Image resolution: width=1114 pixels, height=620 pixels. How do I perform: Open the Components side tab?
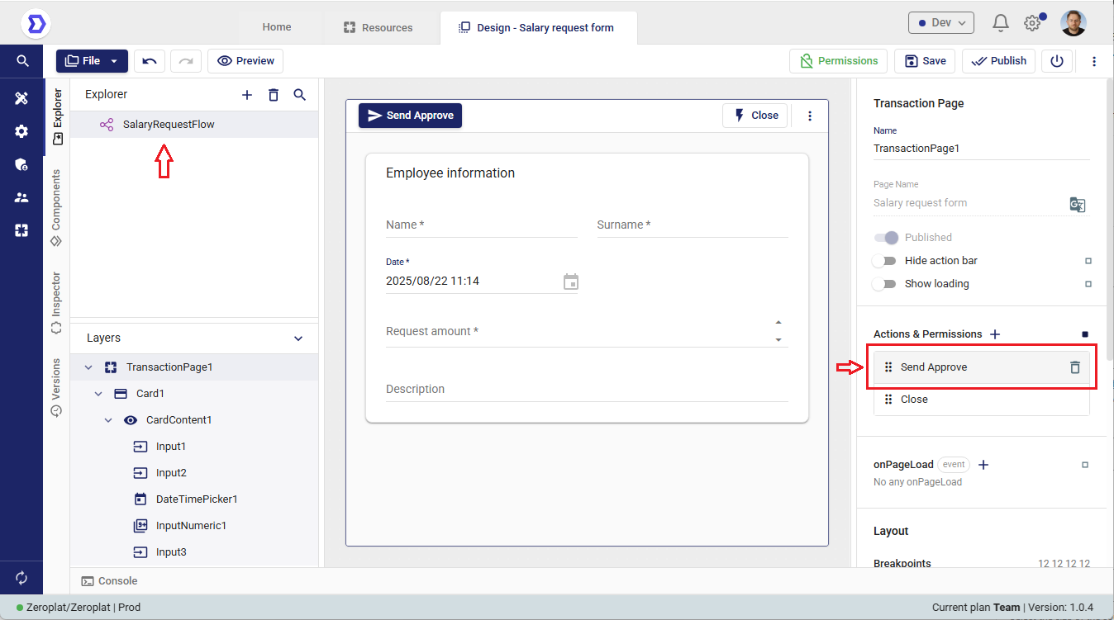(56, 208)
